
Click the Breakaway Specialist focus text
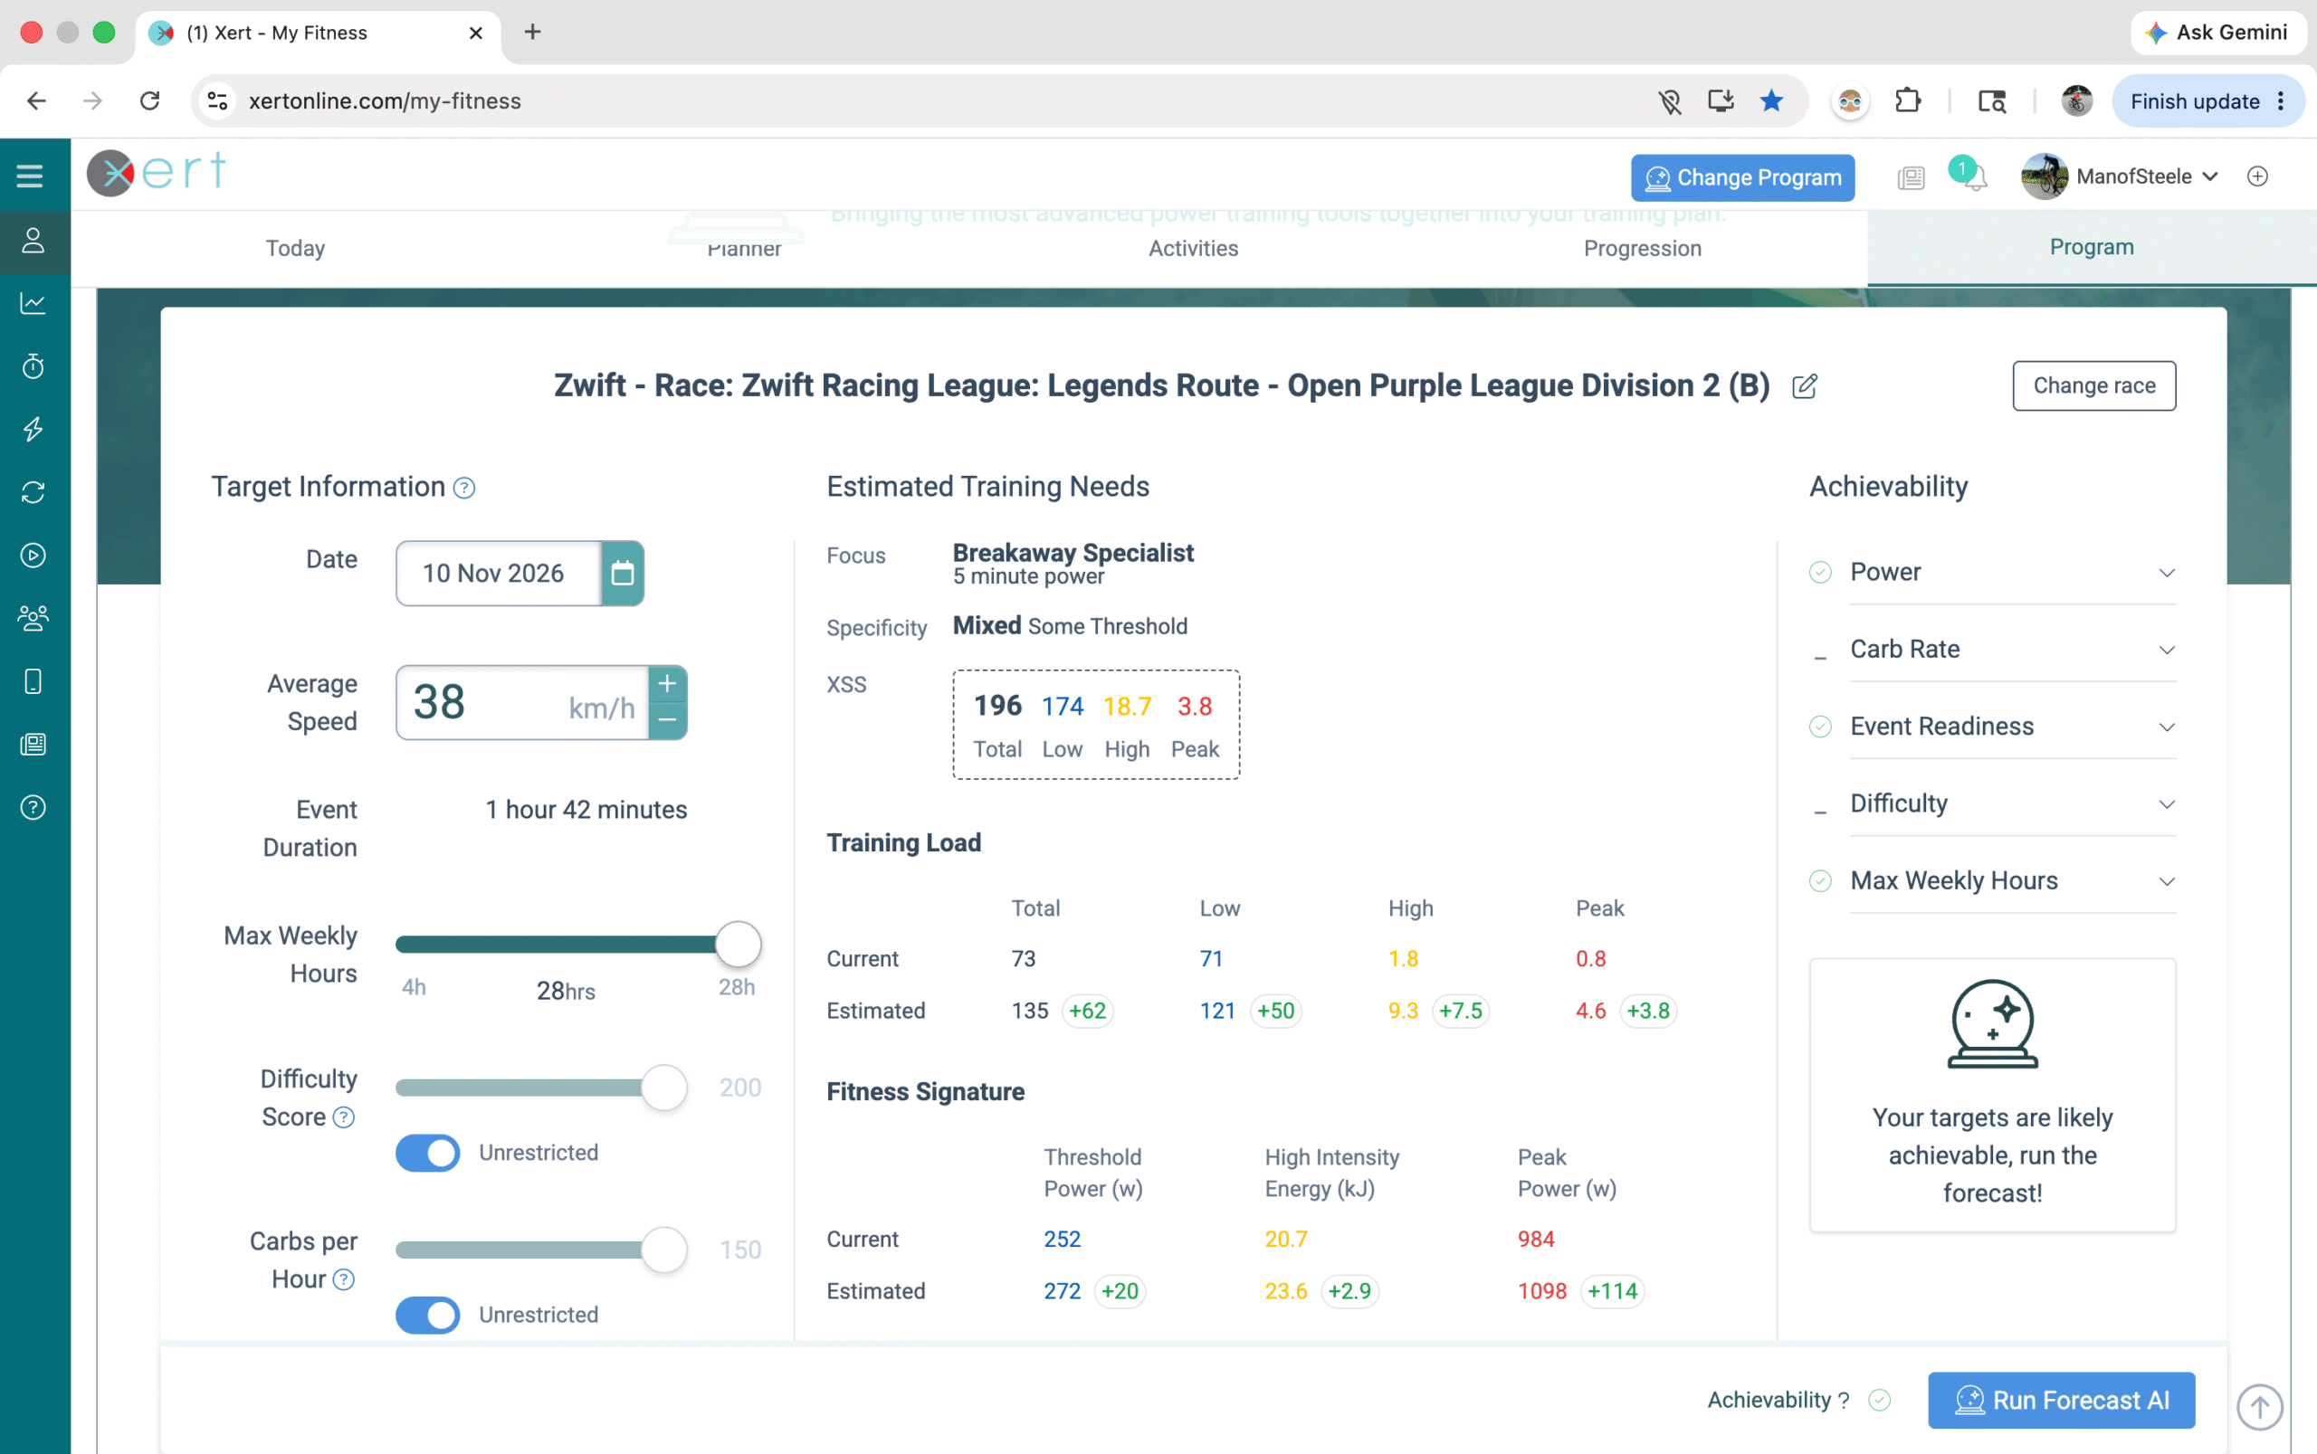1073,553
